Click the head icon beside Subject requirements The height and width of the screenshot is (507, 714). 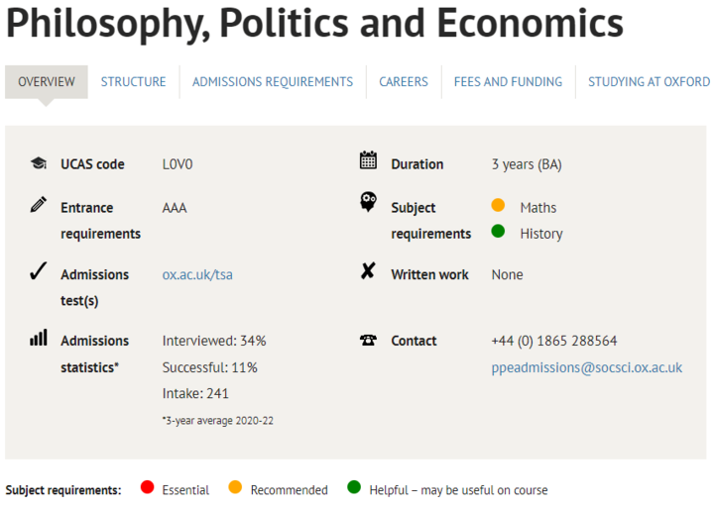pos(368,203)
